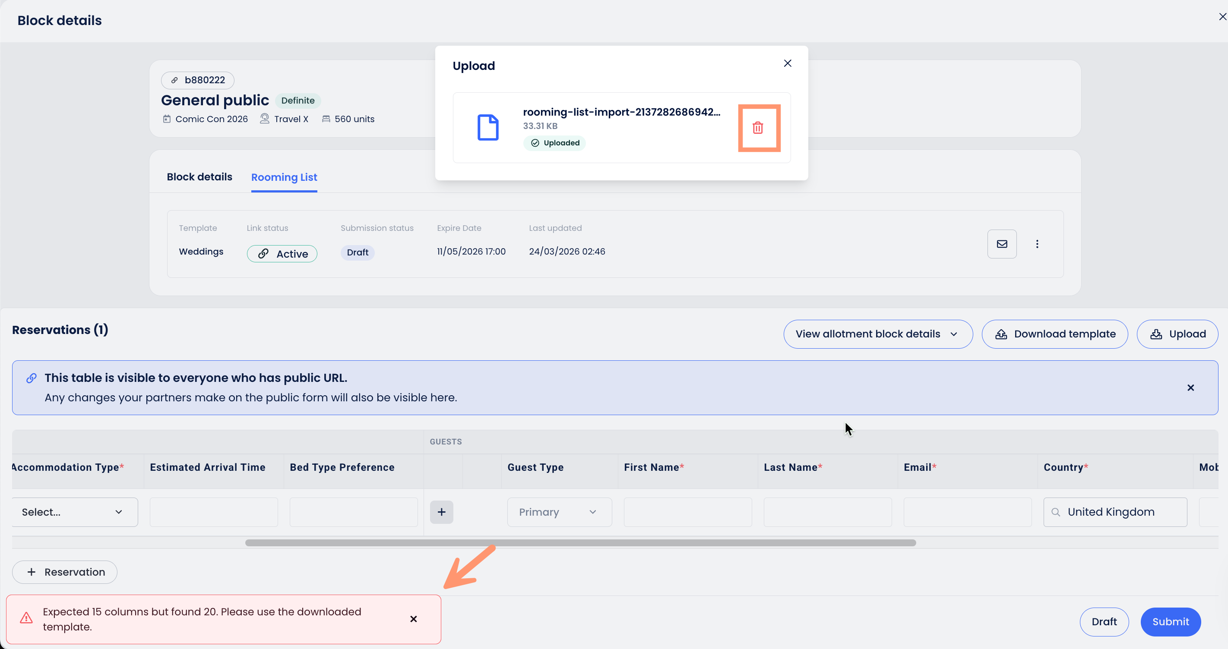Image resolution: width=1228 pixels, height=649 pixels.
Task: Click the Download template button
Action: point(1054,334)
